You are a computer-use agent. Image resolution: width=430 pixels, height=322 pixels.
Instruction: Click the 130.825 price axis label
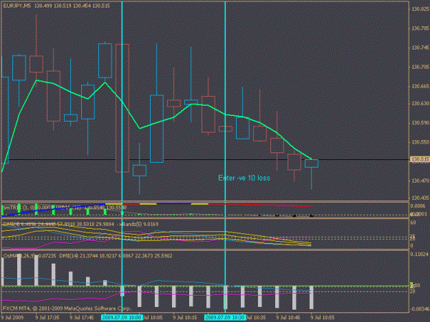click(420, 10)
